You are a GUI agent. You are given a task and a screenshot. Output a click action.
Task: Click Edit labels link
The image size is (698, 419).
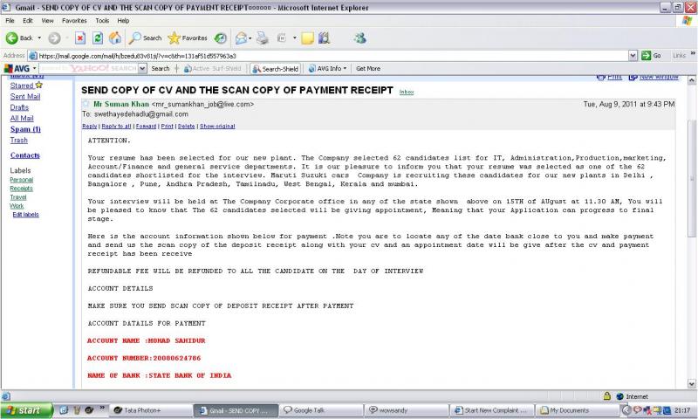pos(25,215)
